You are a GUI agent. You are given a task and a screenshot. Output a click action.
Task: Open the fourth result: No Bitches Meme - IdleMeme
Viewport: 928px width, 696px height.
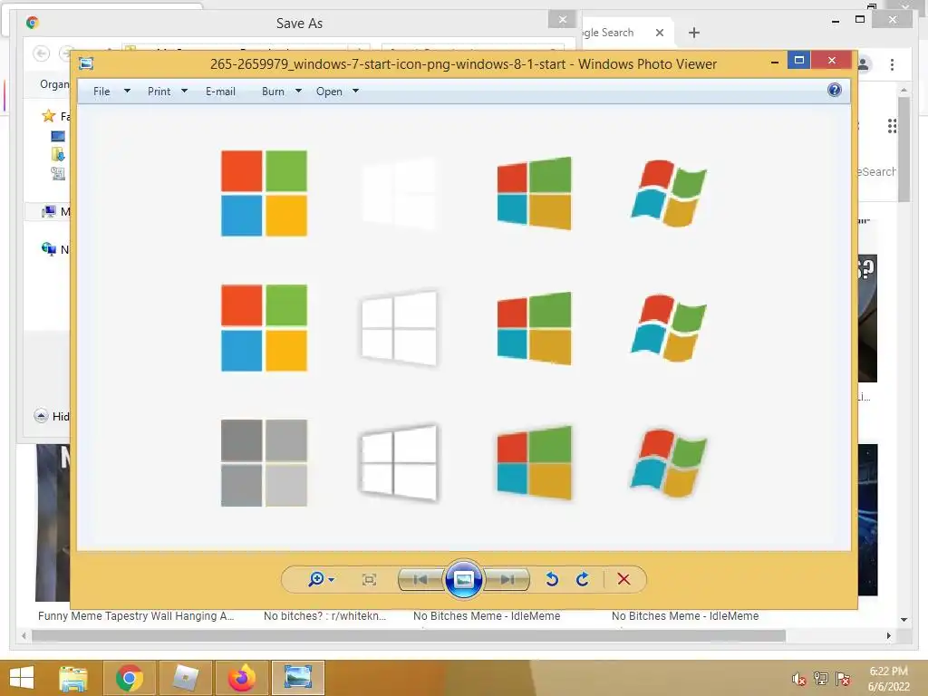[685, 615]
